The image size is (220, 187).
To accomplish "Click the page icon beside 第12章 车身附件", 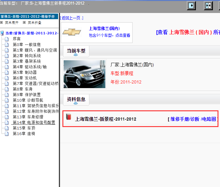I will coord(6,111).
